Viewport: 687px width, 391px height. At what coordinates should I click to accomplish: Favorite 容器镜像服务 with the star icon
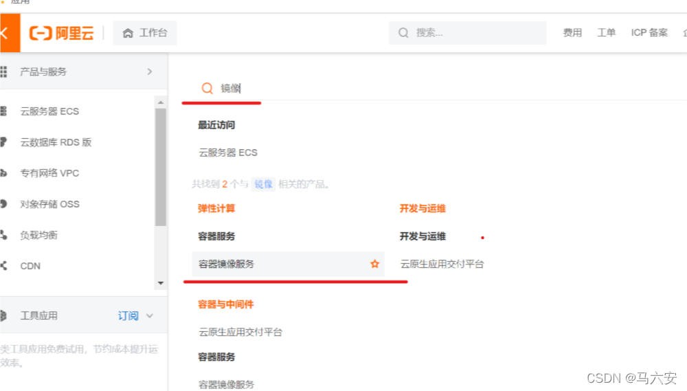(374, 264)
